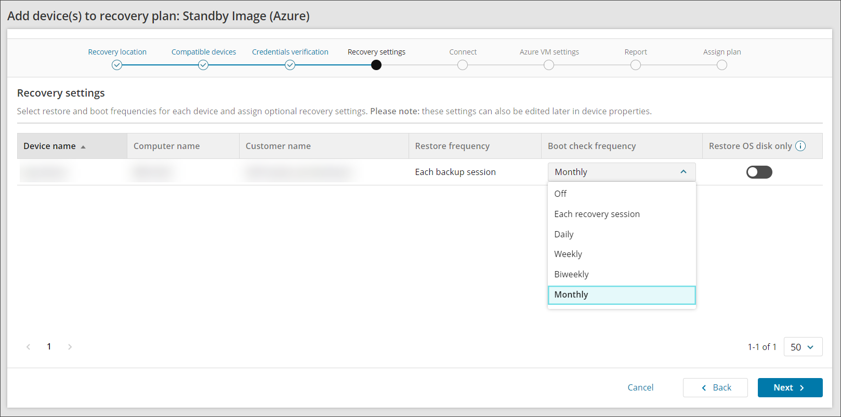Screen dimensions: 841x417
Task: Click the Next button
Action: [x=790, y=387]
